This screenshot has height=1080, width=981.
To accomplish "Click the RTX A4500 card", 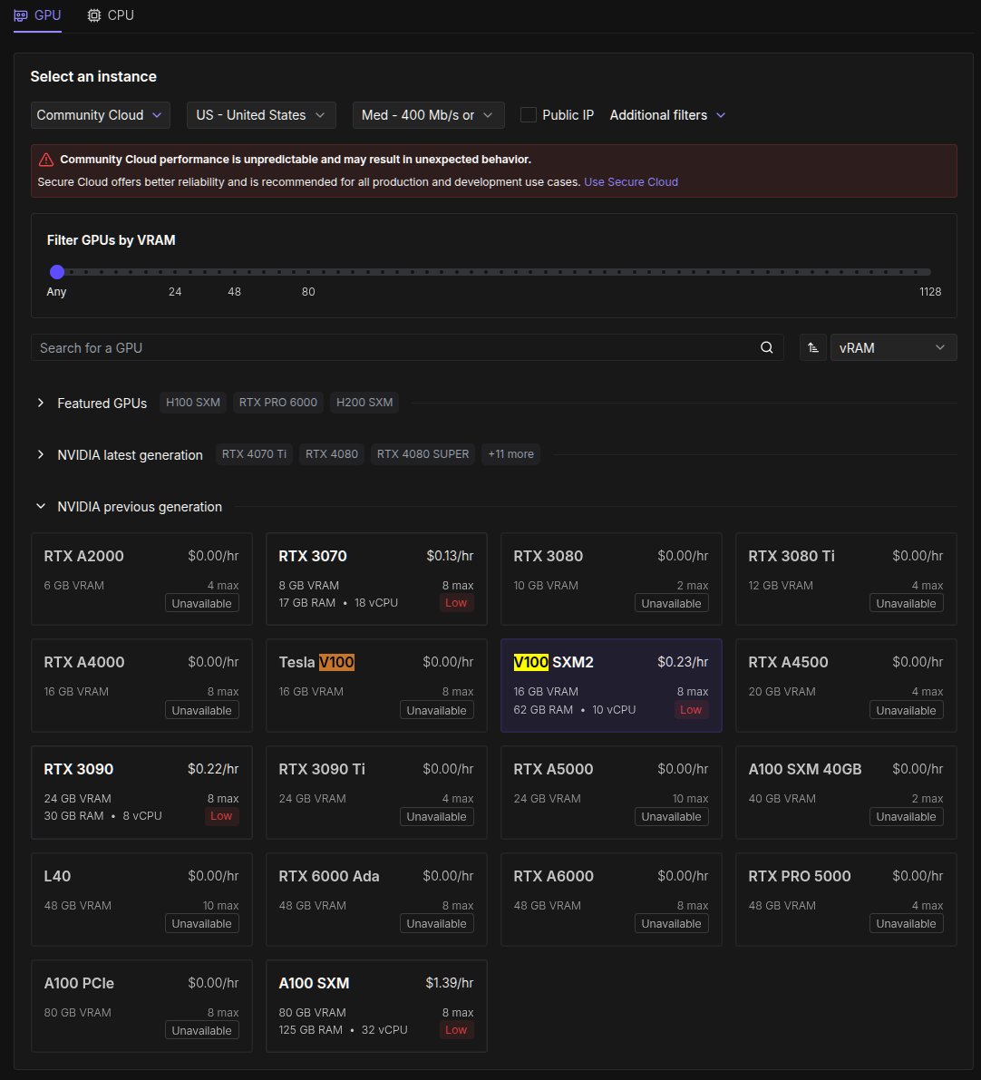I will point(846,686).
